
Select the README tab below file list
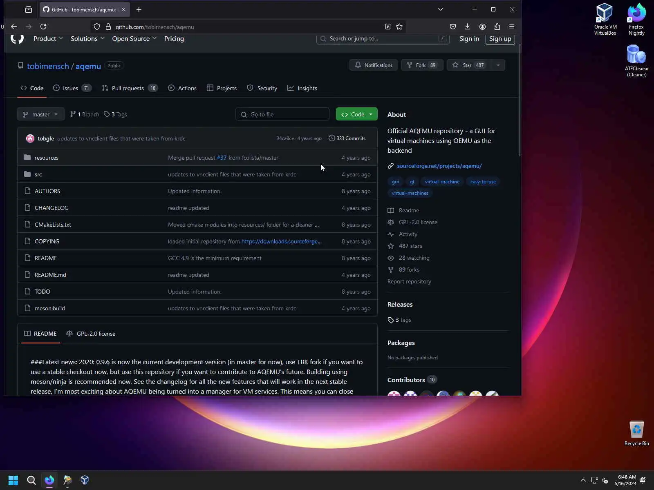[40, 334]
